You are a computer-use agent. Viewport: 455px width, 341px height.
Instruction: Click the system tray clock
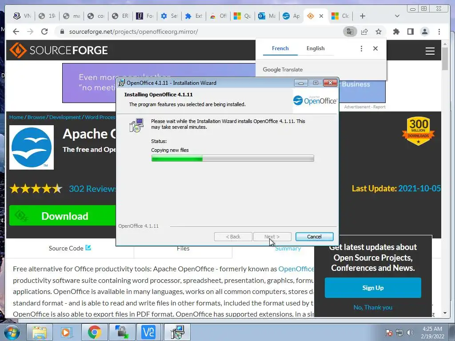click(x=432, y=333)
